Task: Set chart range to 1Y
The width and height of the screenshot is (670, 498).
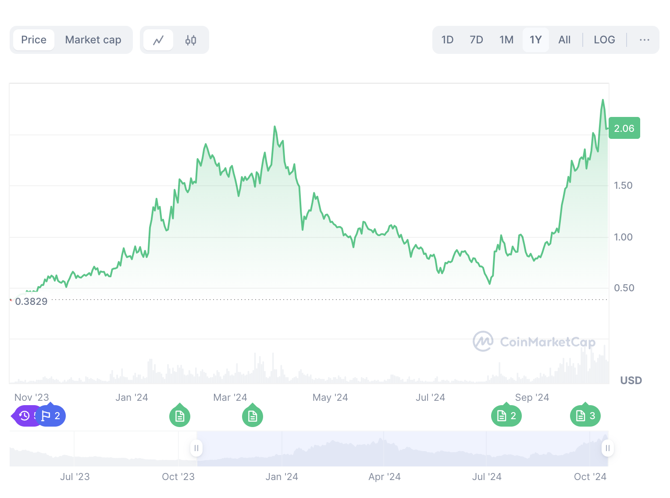Action: 536,40
